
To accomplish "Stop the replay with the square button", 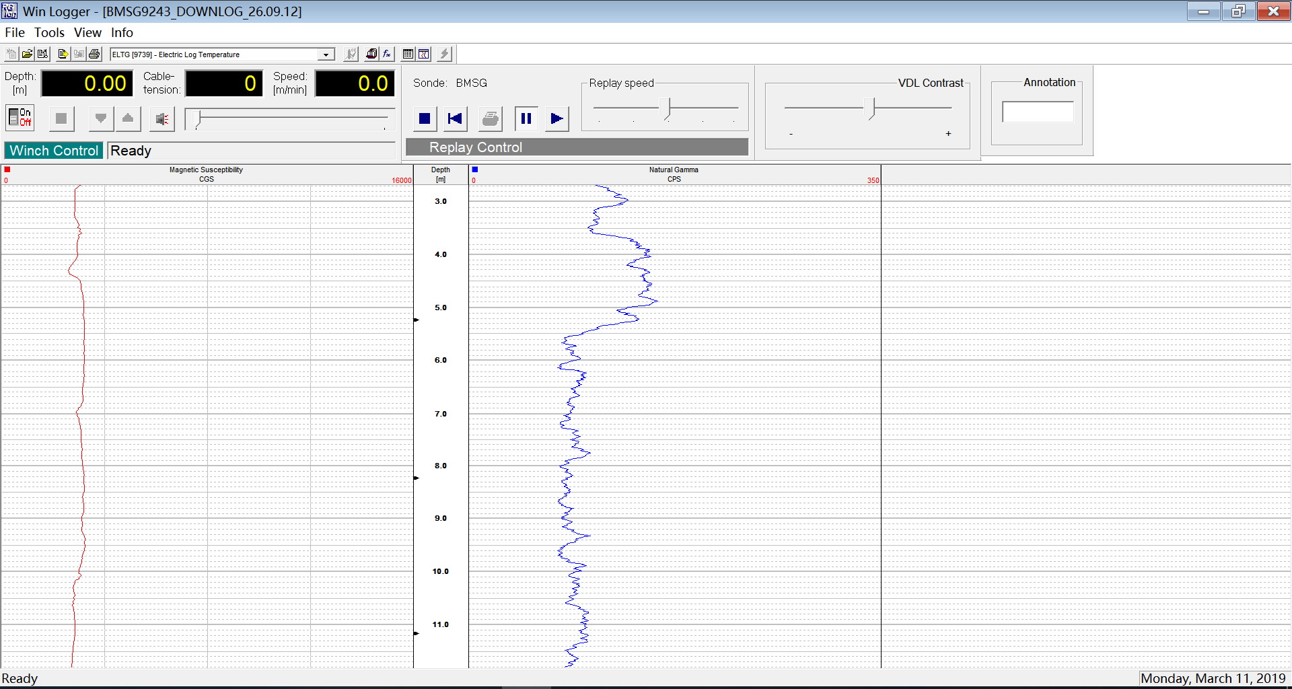I will [x=425, y=119].
